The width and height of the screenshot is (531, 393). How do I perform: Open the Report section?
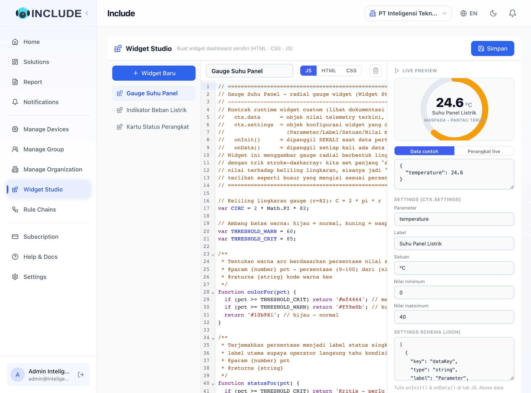click(x=48, y=82)
